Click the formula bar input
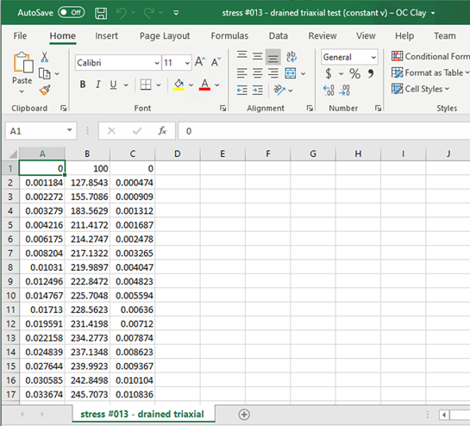 pos(324,131)
